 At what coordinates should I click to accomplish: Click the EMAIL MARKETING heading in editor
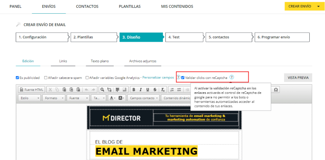146,151
